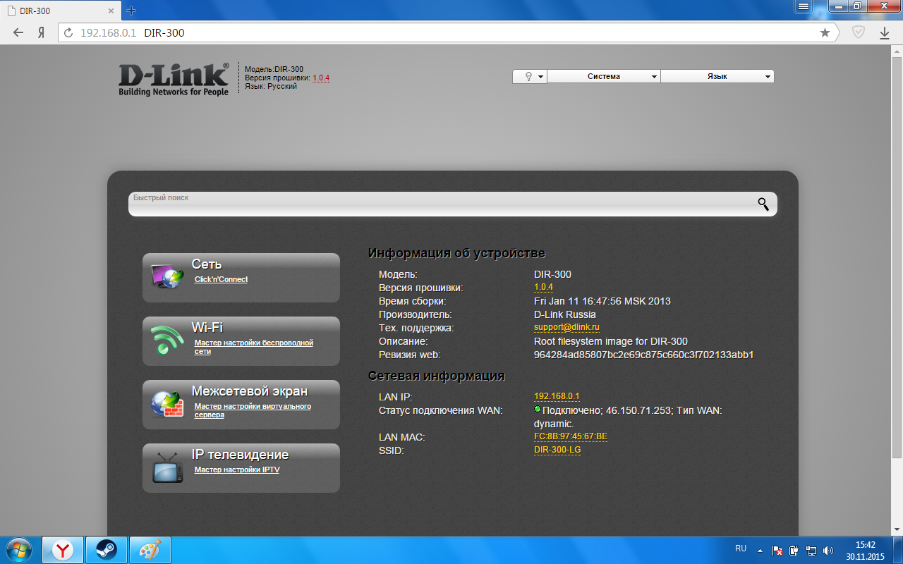
Task: Open the Windows Start menu
Action: [19, 549]
